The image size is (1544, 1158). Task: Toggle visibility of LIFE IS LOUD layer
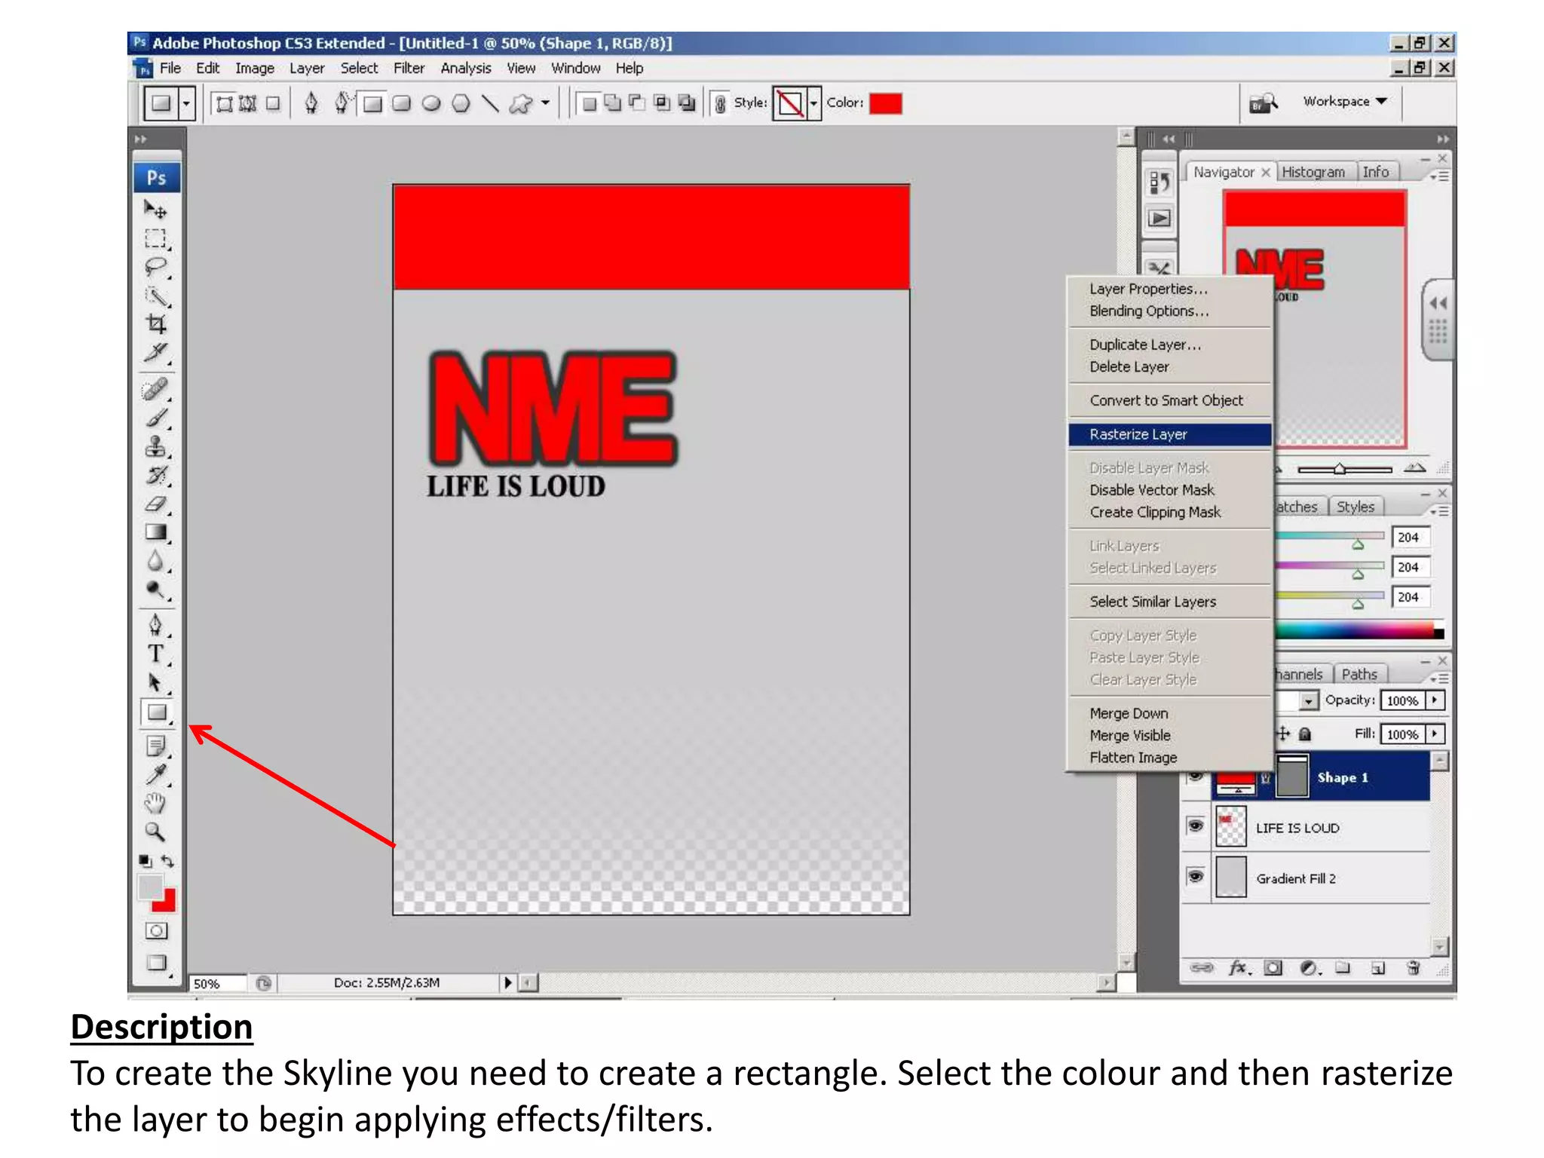(x=1195, y=826)
